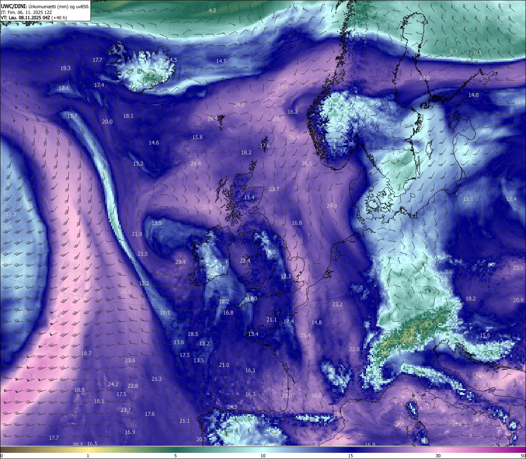Viewport: 526px width, 459px height.
Task: Click the 'IT: Fim. 06. 11. 2025 12Z' line
Action: point(26,12)
